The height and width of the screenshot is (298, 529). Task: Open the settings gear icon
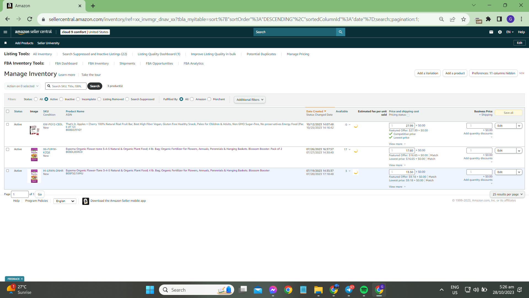coord(500,32)
